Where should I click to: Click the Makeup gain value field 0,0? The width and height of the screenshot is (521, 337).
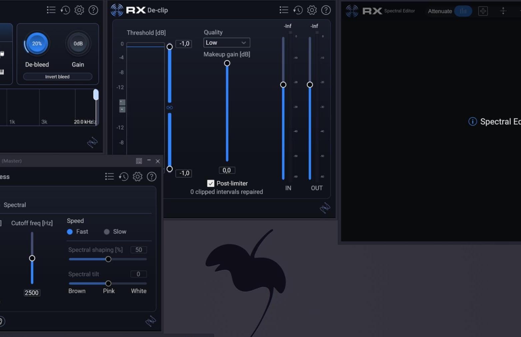click(x=227, y=170)
